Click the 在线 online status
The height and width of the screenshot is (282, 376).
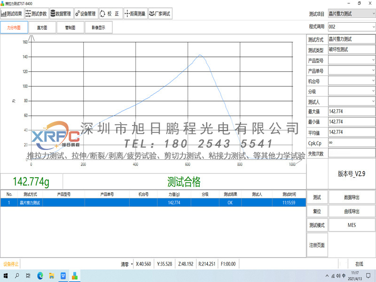pyautogui.click(x=359, y=264)
